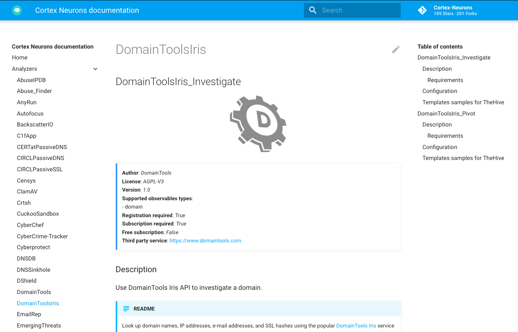The height and width of the screenshot is (332, 518).
Task: Jump to DomainToolsIris_Pivot in table of contents
Action: pyautogui.click(x=446, y=114)
